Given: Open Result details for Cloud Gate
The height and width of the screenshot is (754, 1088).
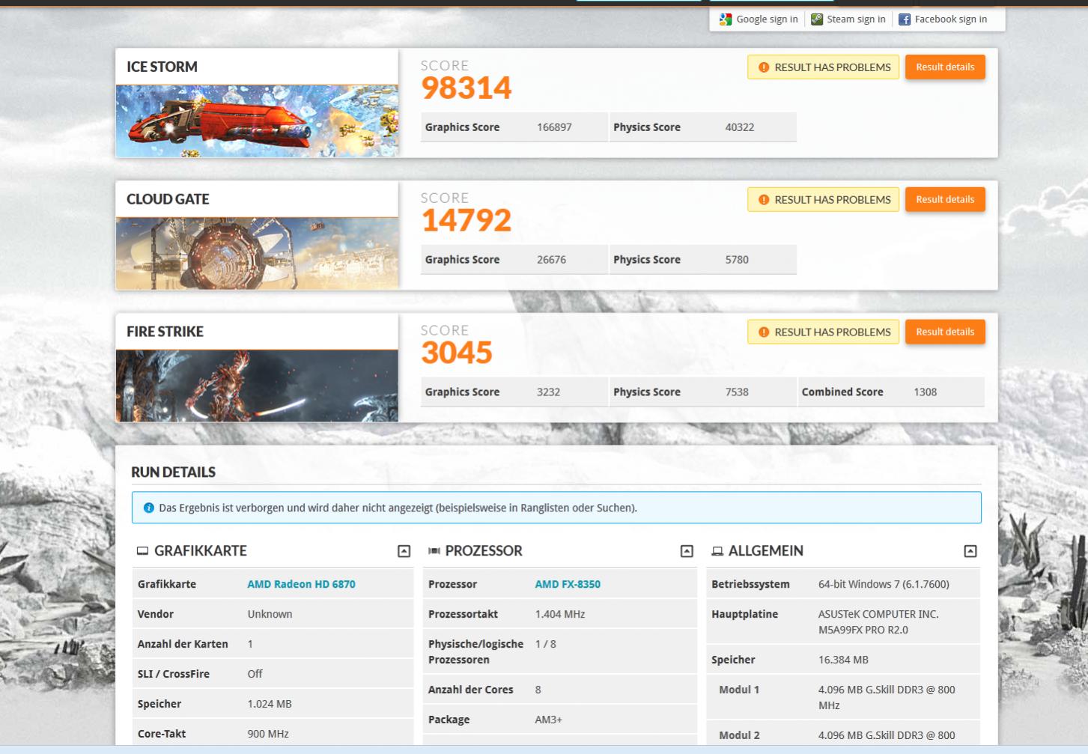Looking at the screenshot, I should pos(945,199).
